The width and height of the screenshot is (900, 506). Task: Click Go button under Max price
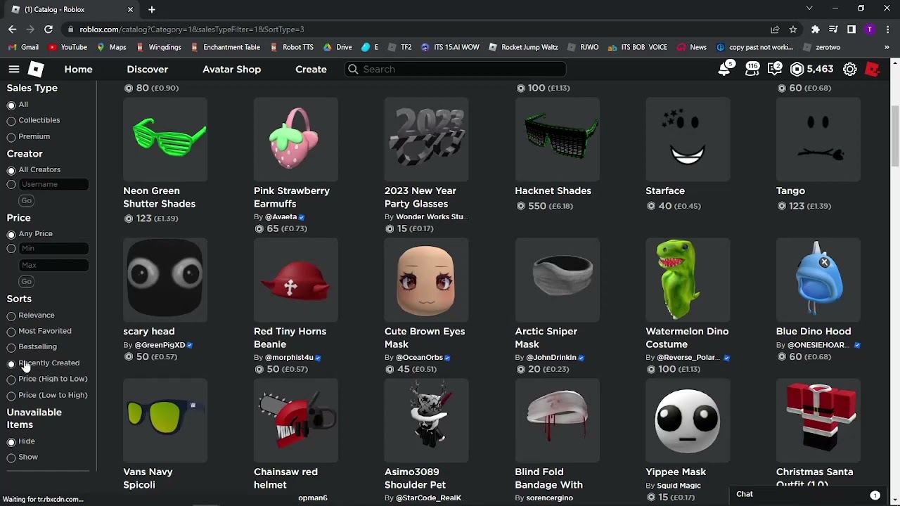pyautogui.click(x=27, y=282)
